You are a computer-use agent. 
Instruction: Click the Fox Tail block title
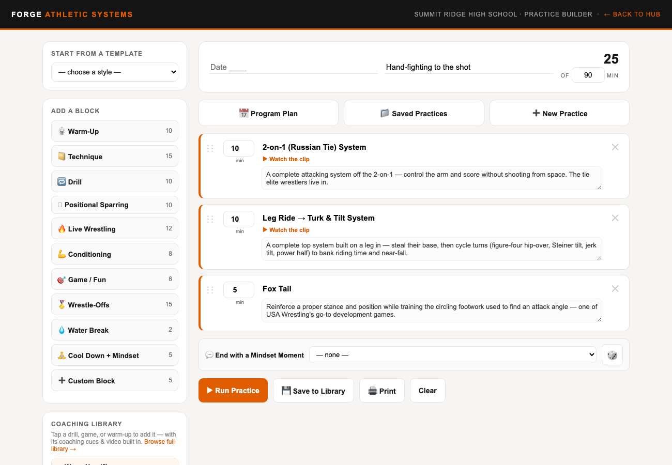[x=277, y=289]
